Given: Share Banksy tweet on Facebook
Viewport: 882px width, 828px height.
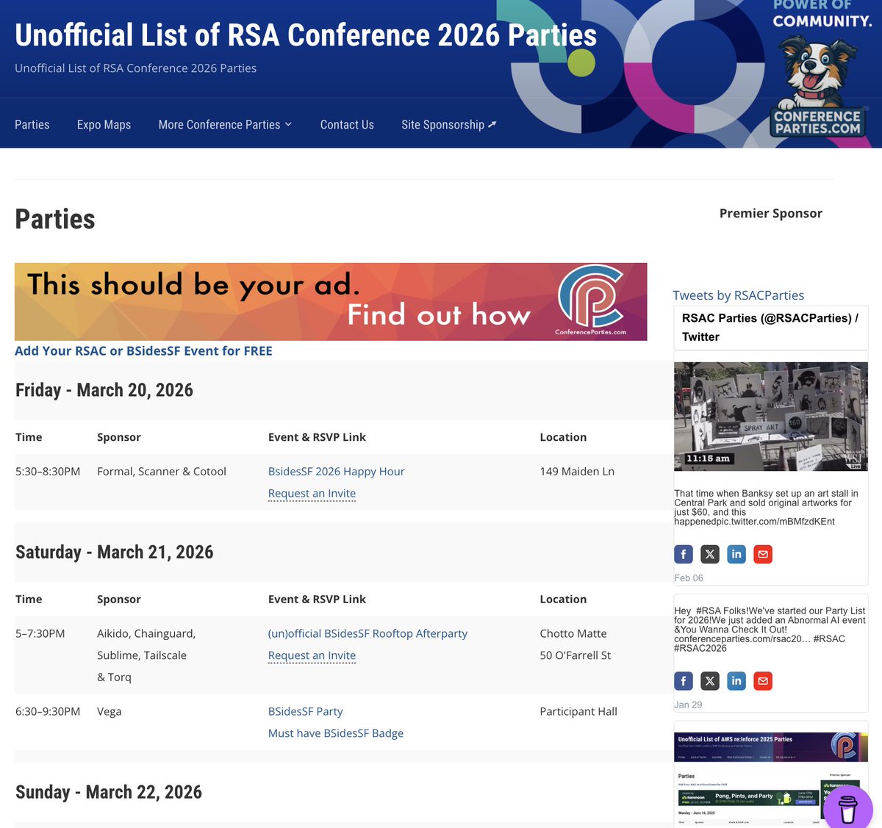Looking at the screenshot, I should click(684, 555).
